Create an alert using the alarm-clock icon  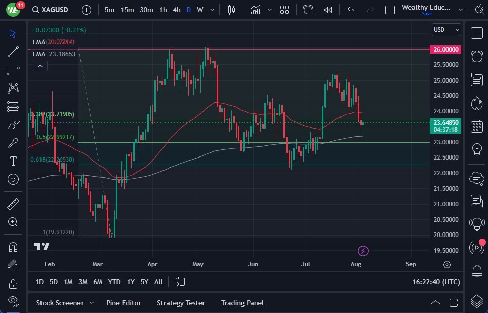308,10
